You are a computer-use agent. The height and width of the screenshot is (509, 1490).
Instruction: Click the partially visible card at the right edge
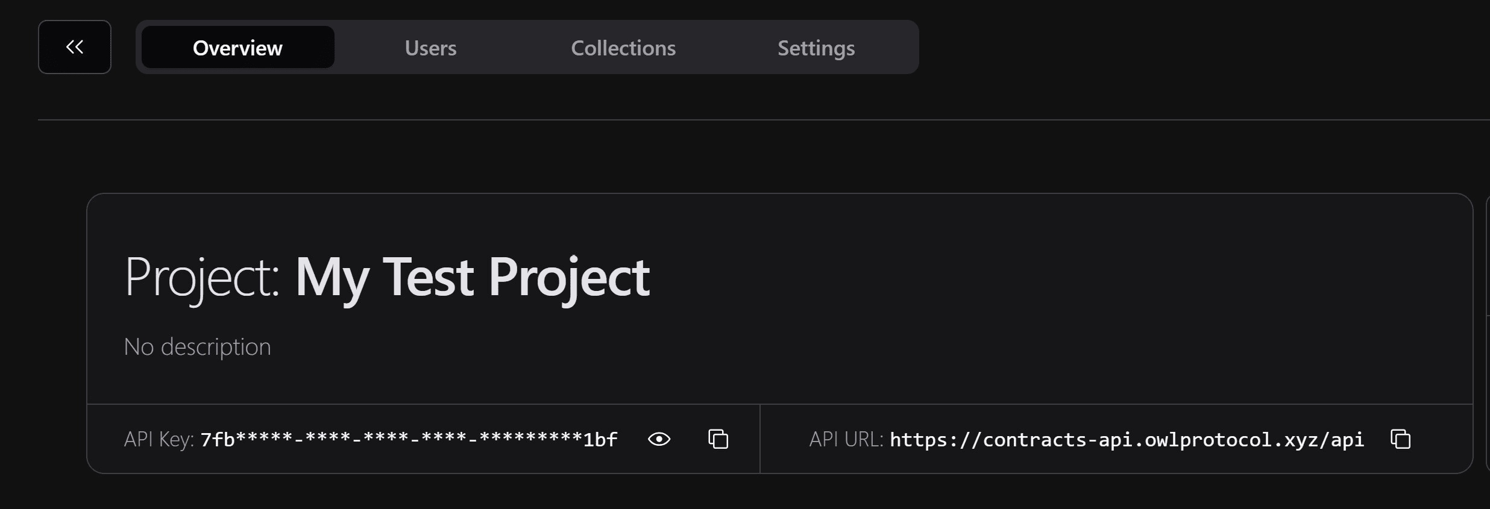(1488, 331)
